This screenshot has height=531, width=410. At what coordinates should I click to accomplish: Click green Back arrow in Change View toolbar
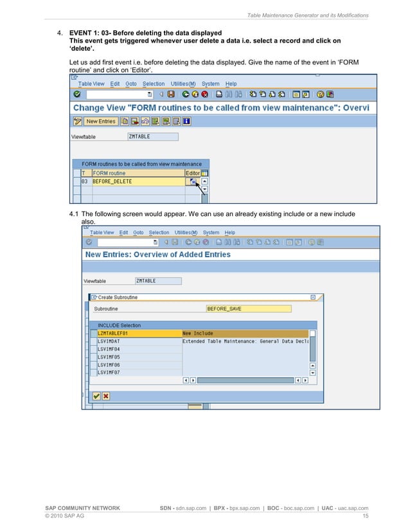[x=186, y=94]
